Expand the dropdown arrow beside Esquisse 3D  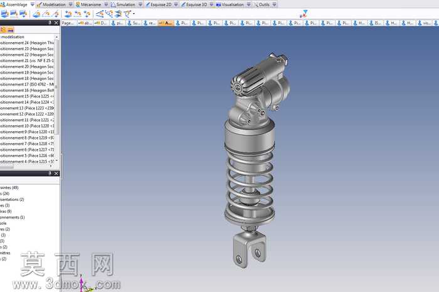[x=212, y=4]
